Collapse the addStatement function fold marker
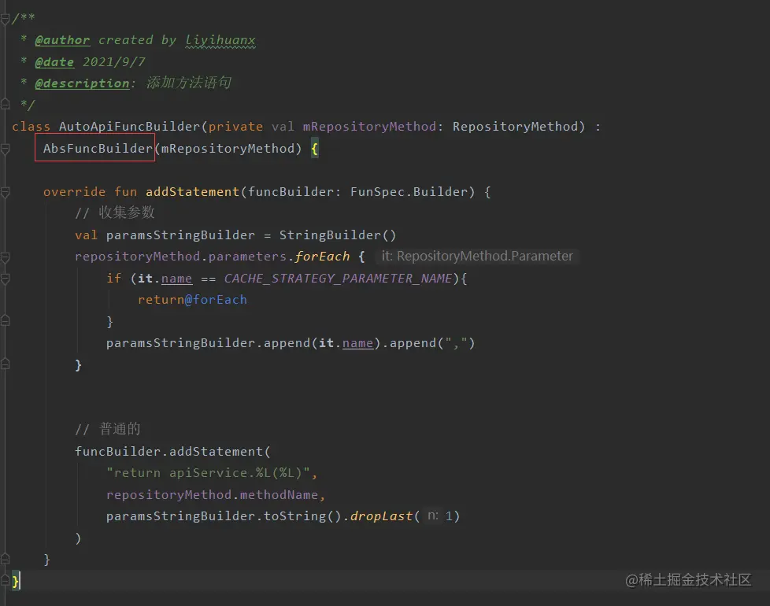The image size is (770, 606). point(5,192)
